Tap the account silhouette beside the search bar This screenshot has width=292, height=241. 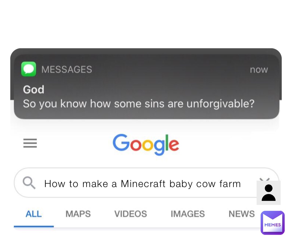click(268, 192)
